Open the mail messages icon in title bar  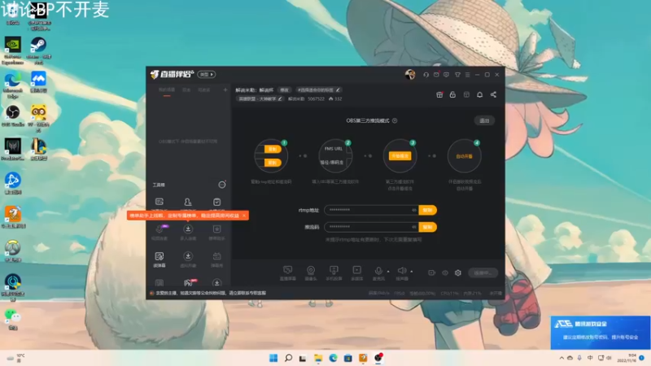tap(436, 75)
